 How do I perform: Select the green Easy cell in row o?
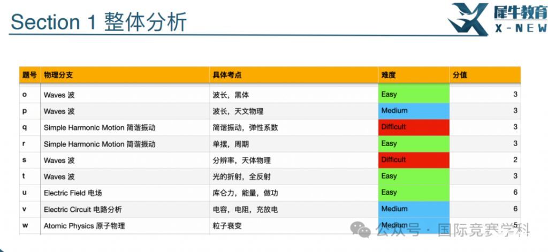tap(414, 94)
